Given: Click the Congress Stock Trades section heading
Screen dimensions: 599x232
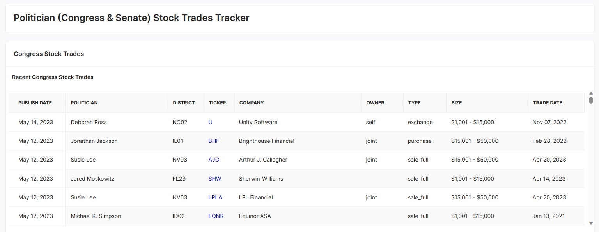Looking at the screenshot, I should [49, 54].
